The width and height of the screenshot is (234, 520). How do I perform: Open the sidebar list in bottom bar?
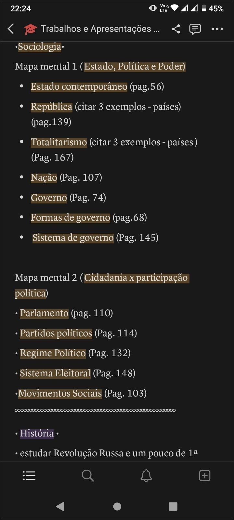click(x=29, y=476)
